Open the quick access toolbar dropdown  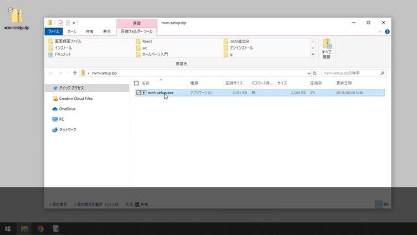pyautogui.click(x=74, y=23)
